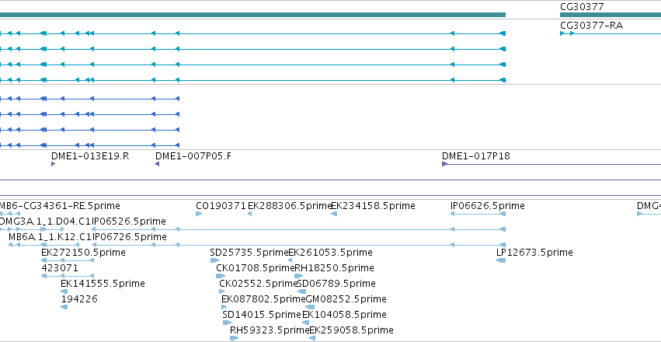The height and width of the screenshot is (342, 661).
Task: Click the 194226 arrow glyph
Action: (x=64, y=307)
